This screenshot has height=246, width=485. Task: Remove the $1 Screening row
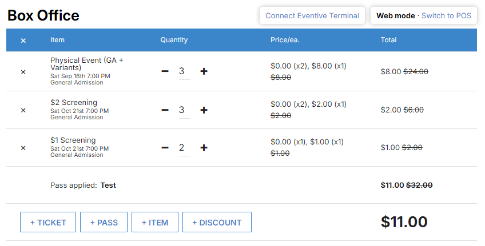tap(23, 148)
